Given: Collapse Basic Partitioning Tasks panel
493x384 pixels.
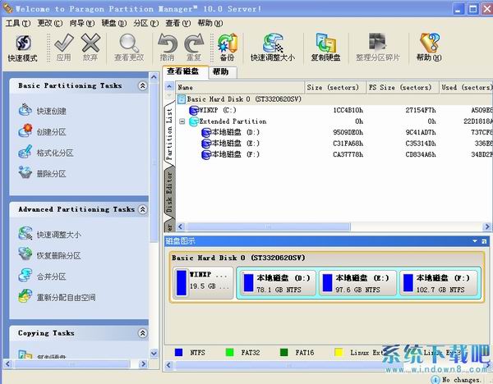Looking at the screenshot, I should point(143,85).
